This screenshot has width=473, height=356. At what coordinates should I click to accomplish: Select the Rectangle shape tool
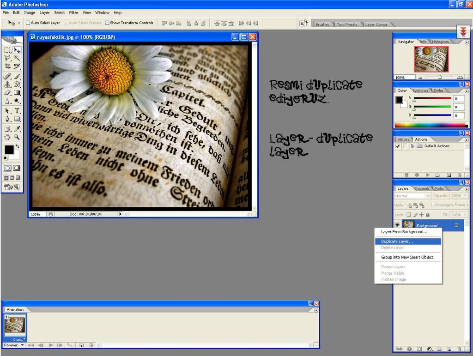[17, 119]
